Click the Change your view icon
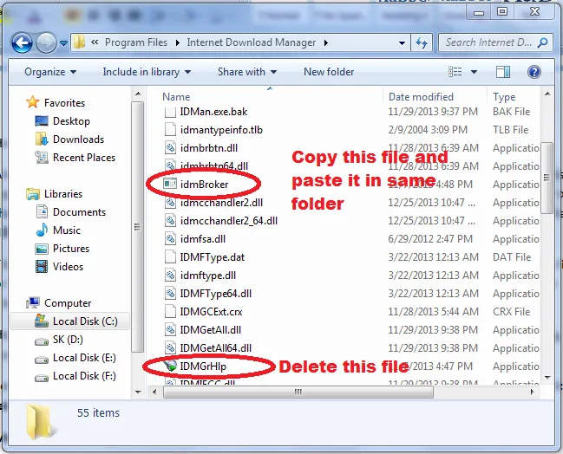 (x=455, y=72)
